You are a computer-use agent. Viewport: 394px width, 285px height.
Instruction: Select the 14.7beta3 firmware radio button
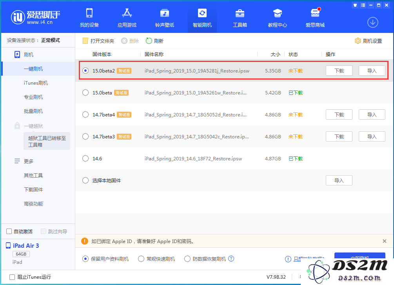(x=85, y=136)
